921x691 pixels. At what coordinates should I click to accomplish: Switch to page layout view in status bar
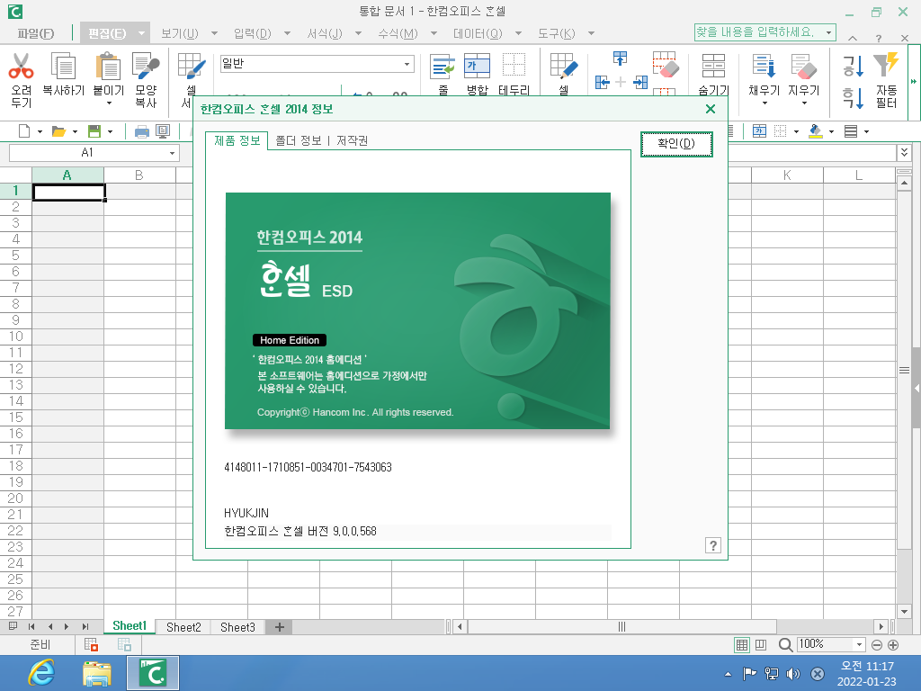pos(761,644)
